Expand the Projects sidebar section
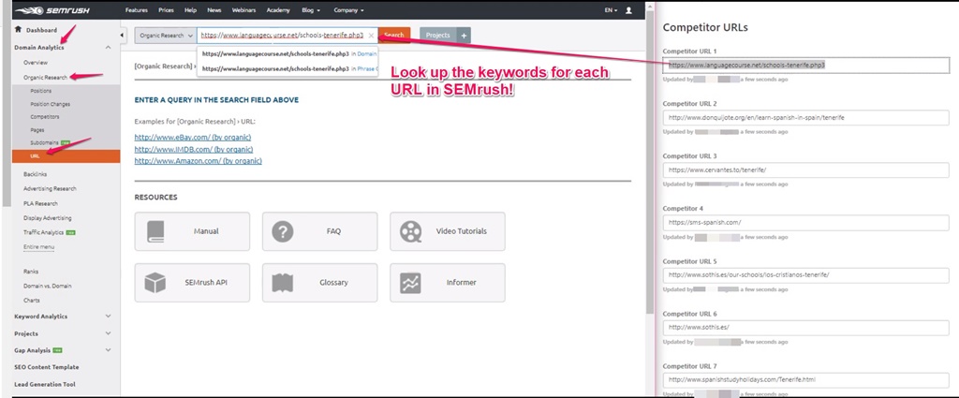959x398 pixels. (x=109, y=333)
